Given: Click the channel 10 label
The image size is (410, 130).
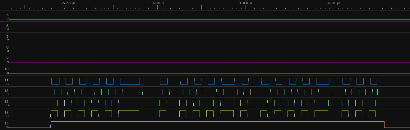Looking at the screenshot, I should click(7, 69).
